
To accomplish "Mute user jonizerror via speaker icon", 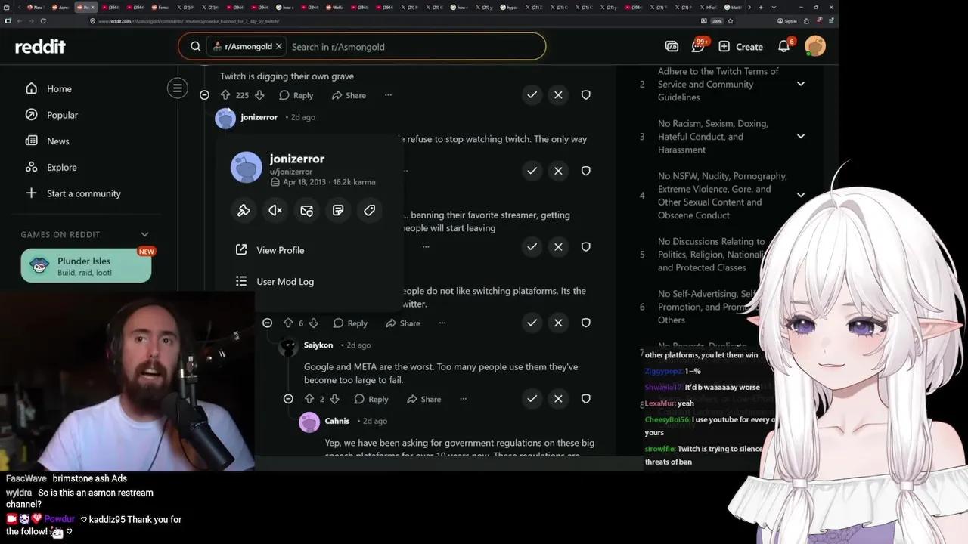I will pyautogui.click(x=275, y=210).
